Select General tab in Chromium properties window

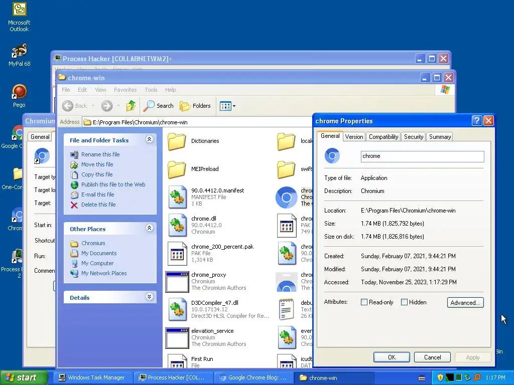(40, 137)
